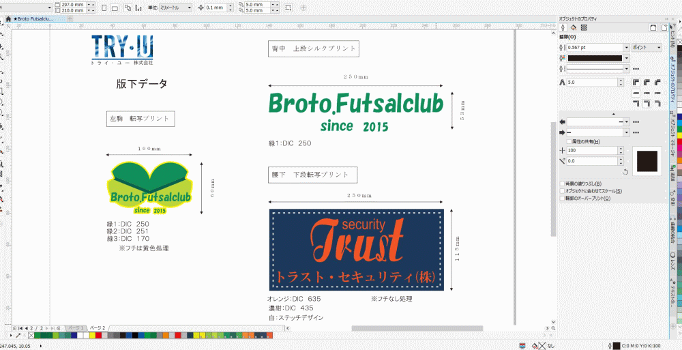Viewport: 682px width, 350px height.
Task: Enable Overprint outline checkbox
Action: coord(563,198)
